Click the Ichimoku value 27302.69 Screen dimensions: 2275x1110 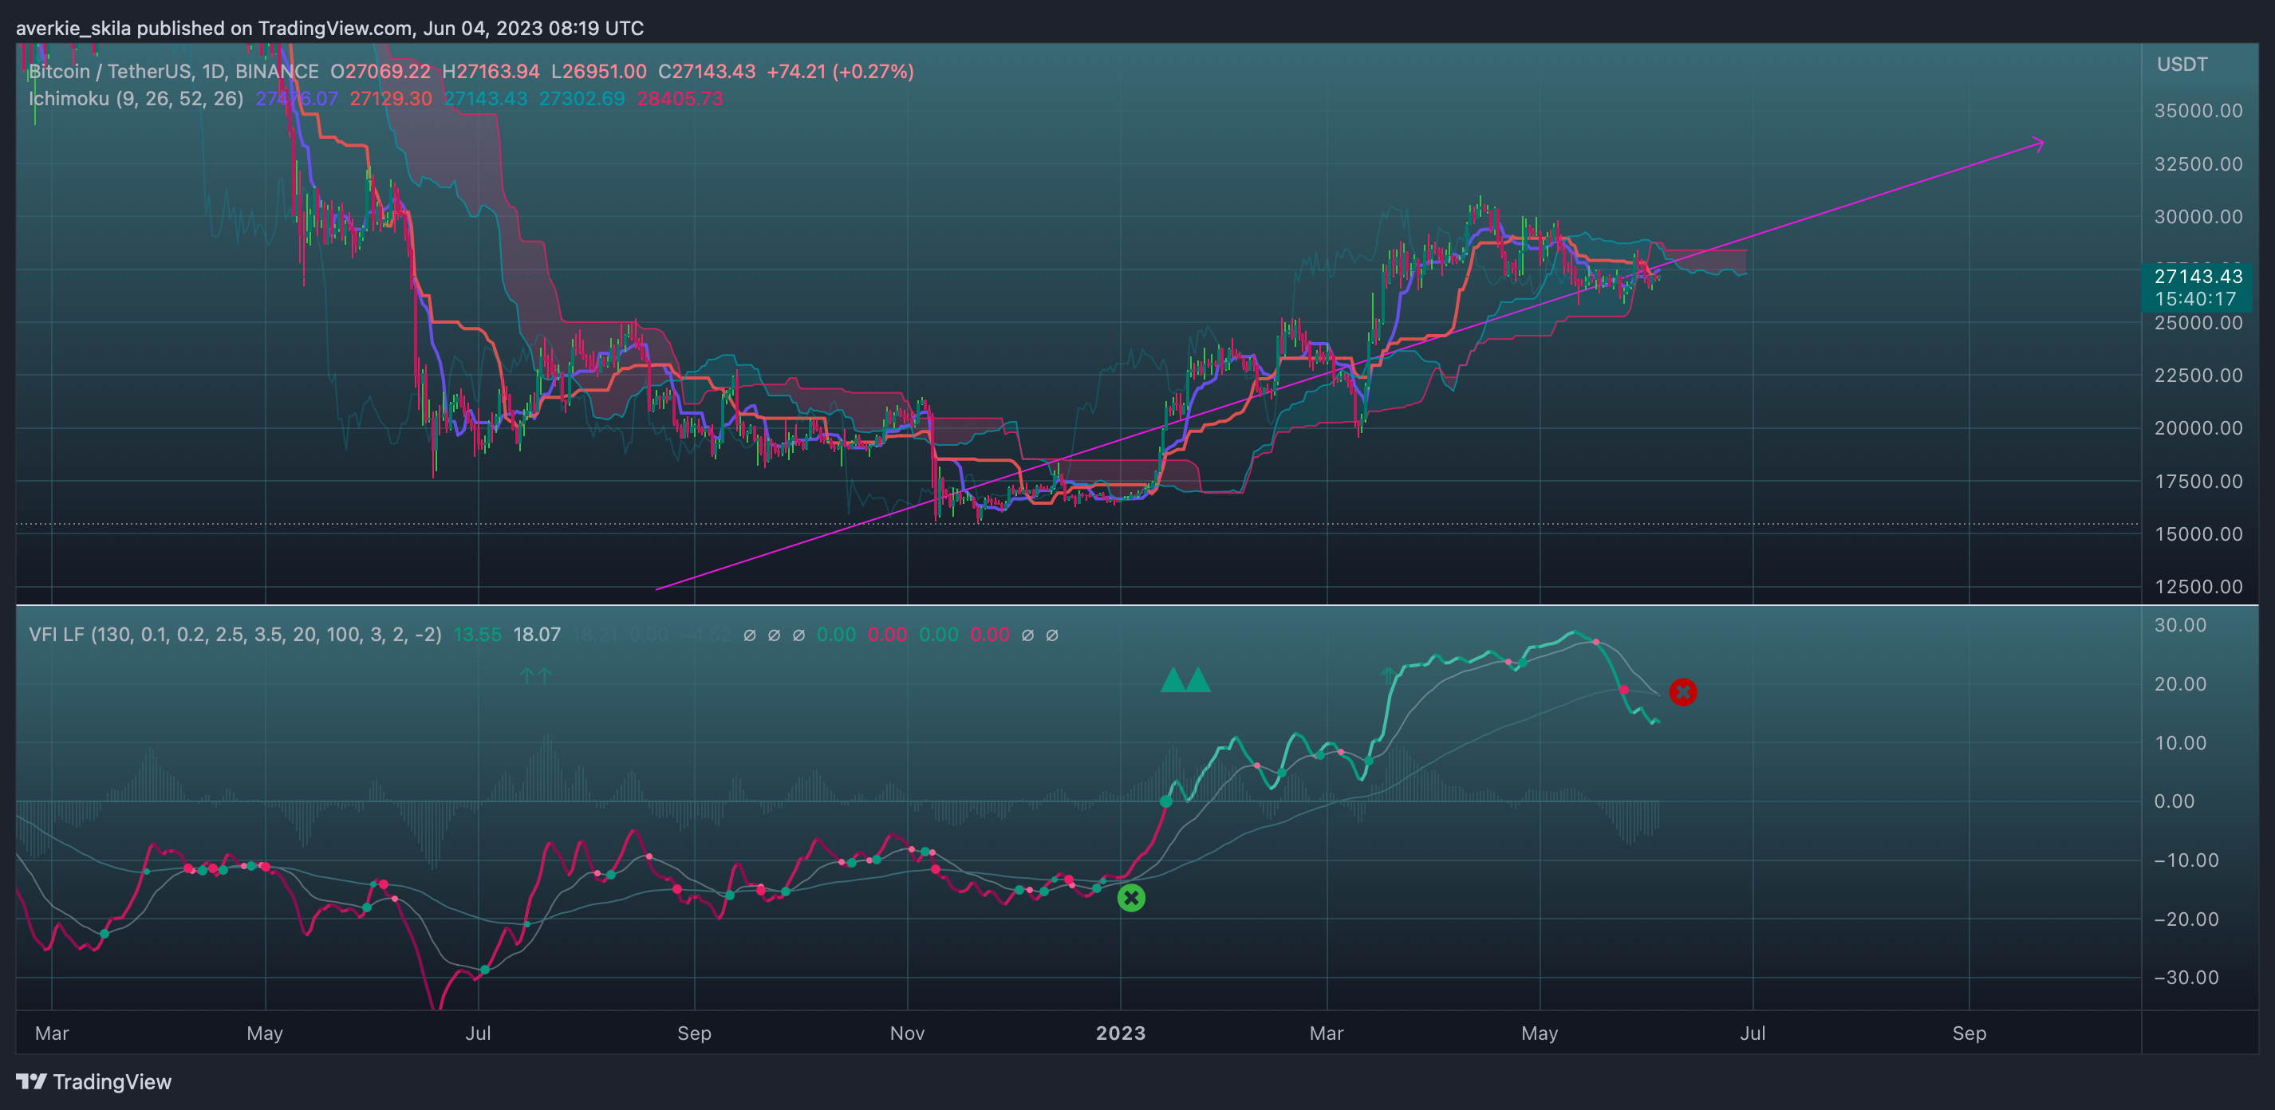pyautogui.click(x=582, y=99)
